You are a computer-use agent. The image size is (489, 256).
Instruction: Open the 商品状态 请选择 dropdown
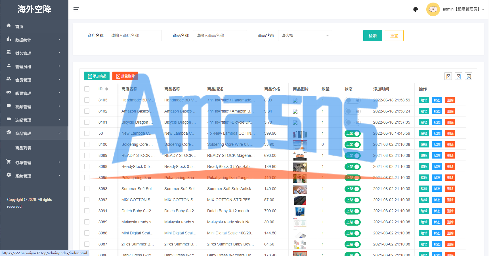click(305, 36)
